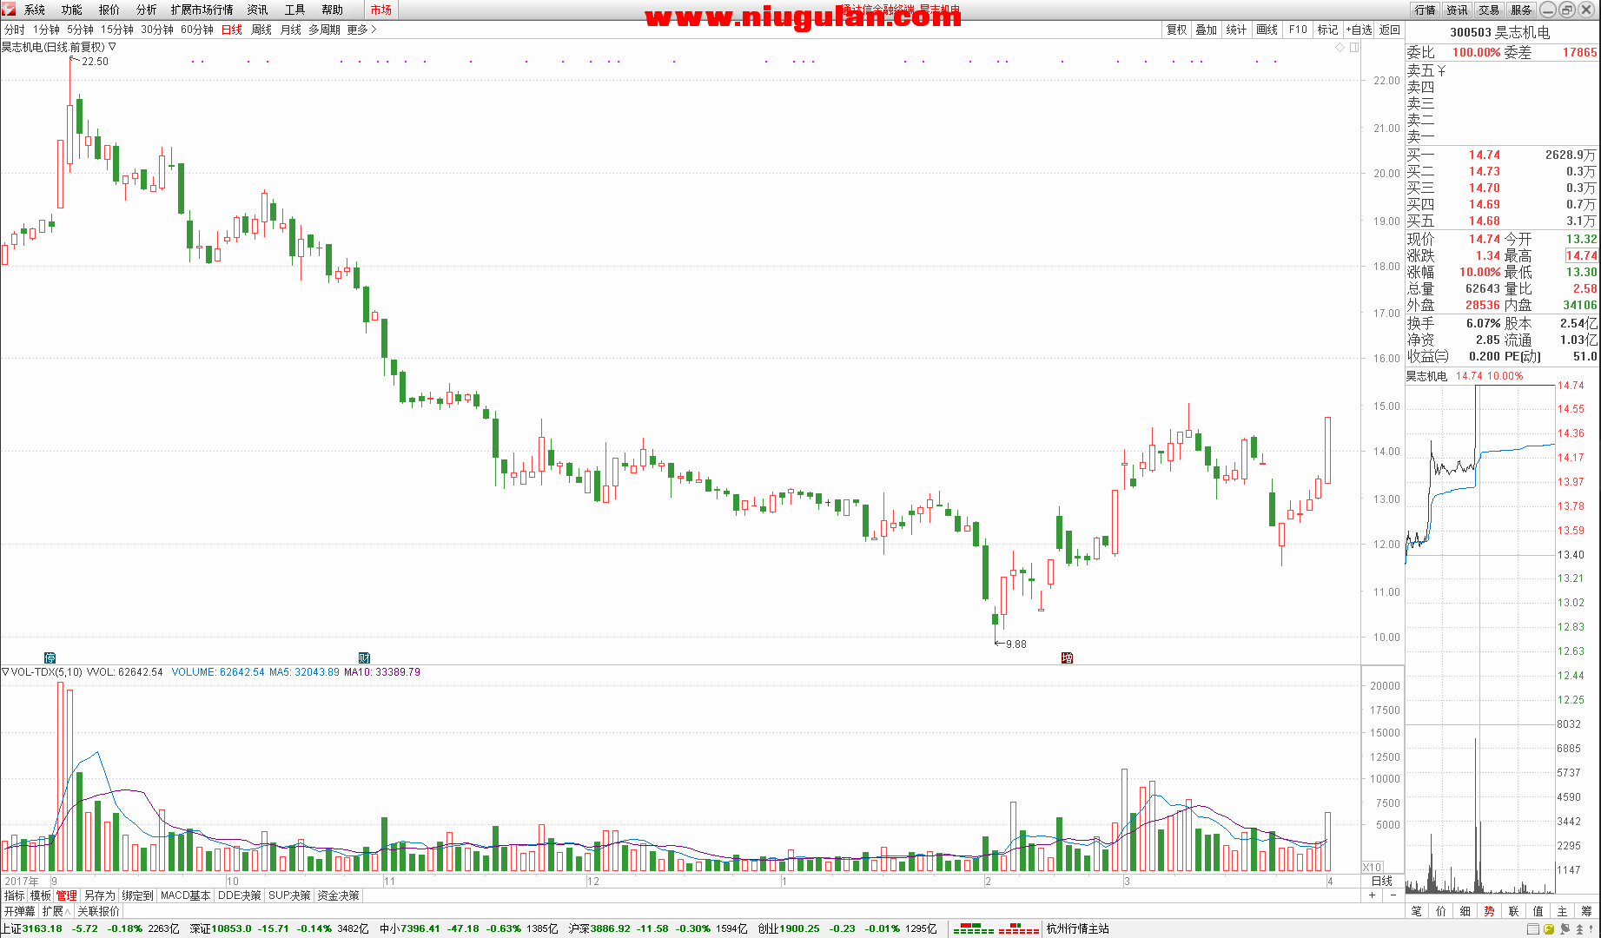Minimize the window with round minimize button

tap(1548, 10)
